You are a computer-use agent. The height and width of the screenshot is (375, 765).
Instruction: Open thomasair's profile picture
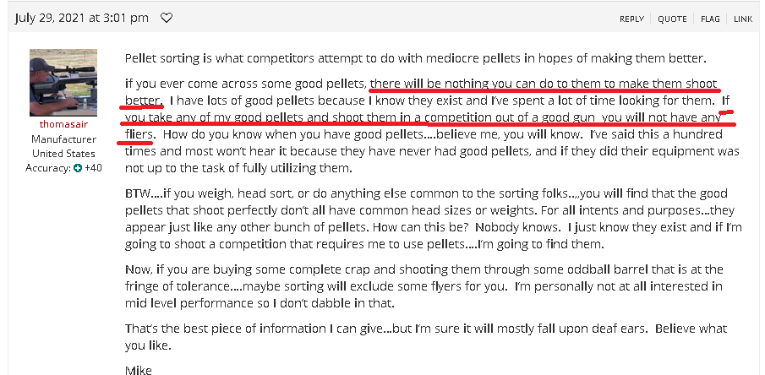(x=63, y=83)
